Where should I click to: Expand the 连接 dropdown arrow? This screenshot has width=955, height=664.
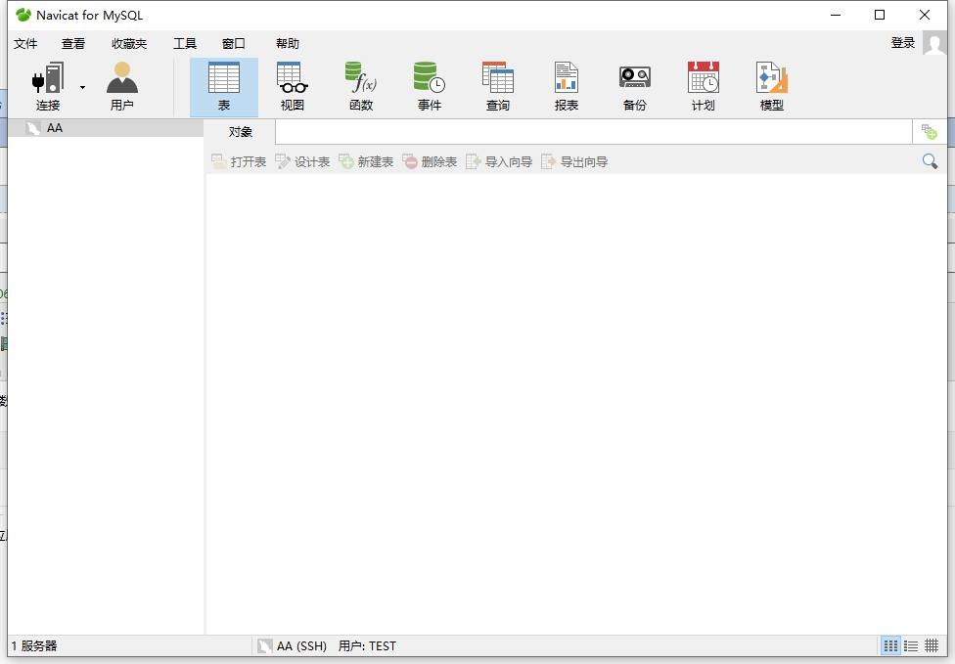pos(82,88)
